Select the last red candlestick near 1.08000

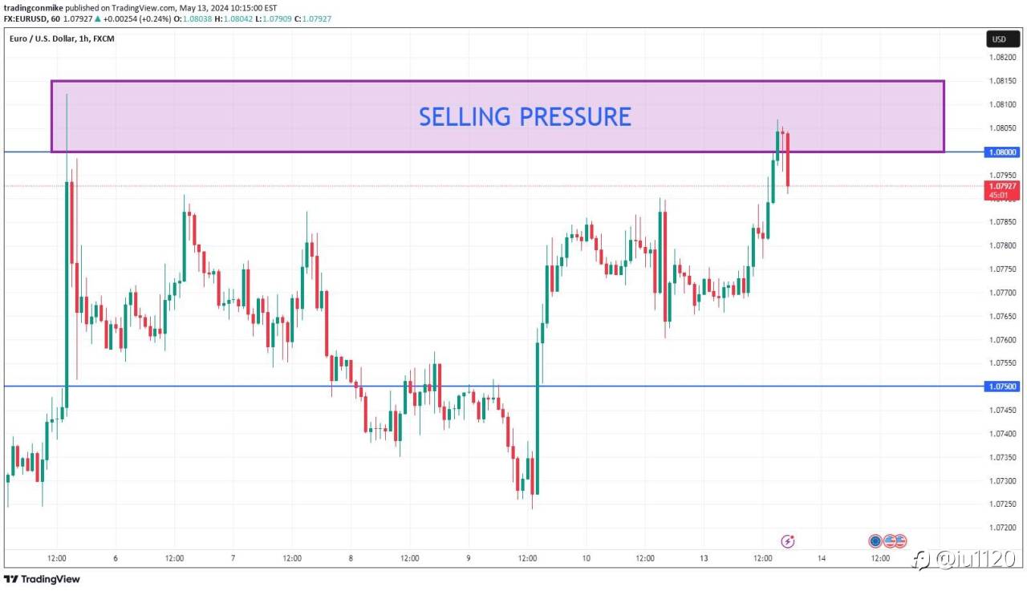click(x=788, y=160)
